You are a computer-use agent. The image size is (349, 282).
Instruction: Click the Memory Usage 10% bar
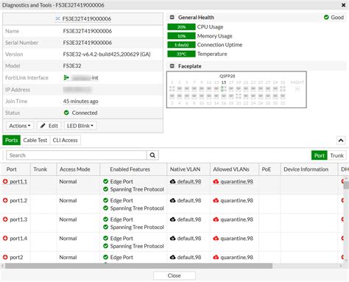pos(181,36)
